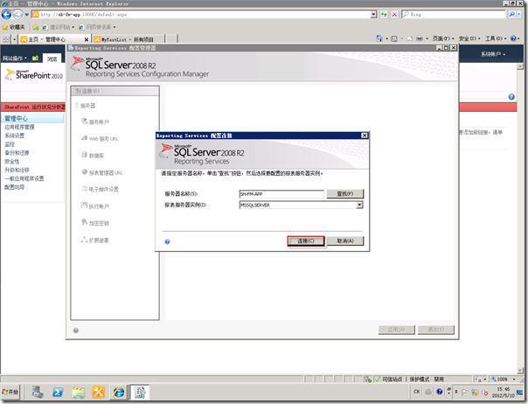
Task: Click the IE forward navigation arrow
Action: tap(17, 15)
